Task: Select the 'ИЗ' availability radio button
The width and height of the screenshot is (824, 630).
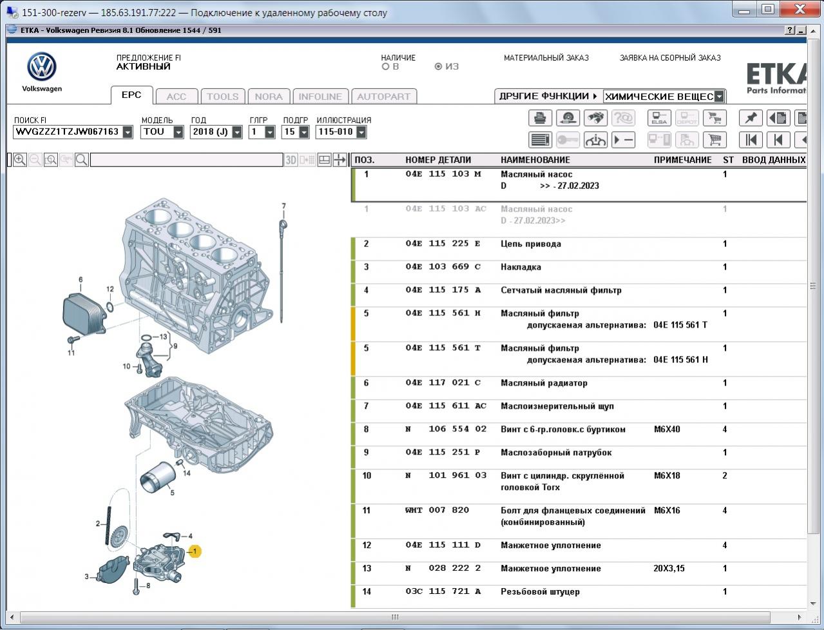Action: coord(438,66)
